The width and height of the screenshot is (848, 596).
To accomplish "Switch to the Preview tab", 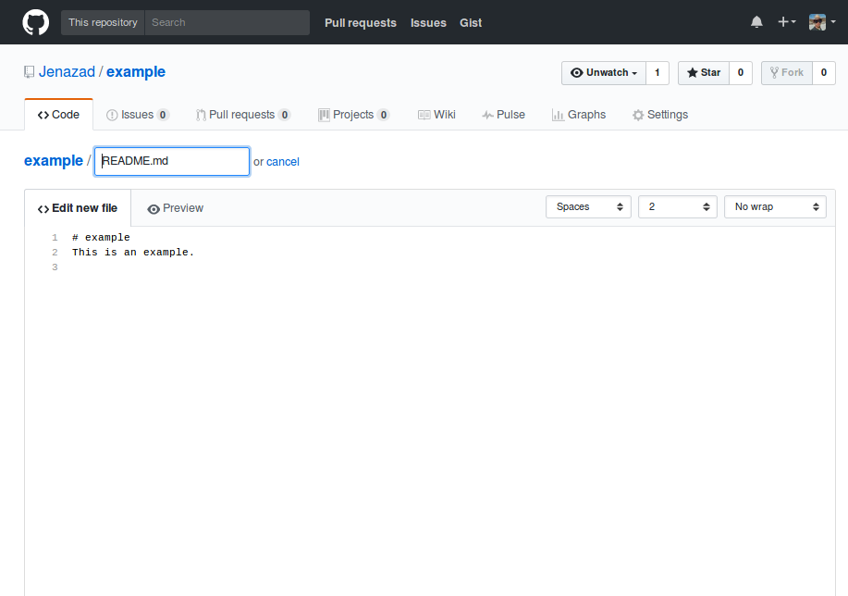I will click(x=175, y=208).
